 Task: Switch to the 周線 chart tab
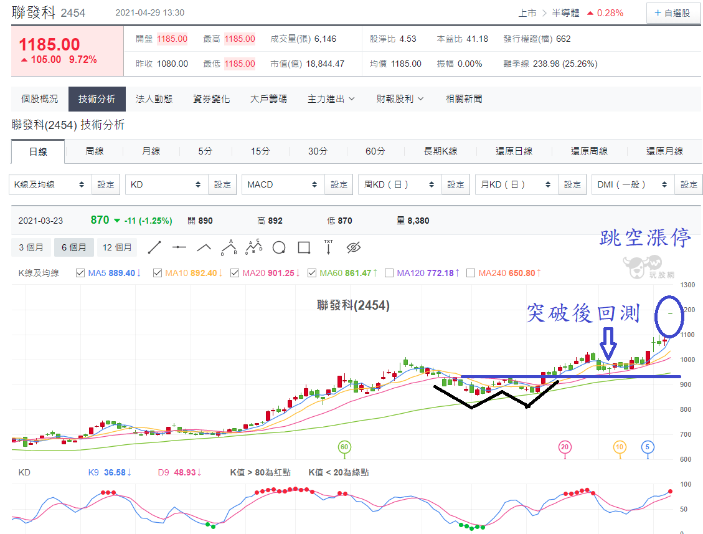point(95,151)
